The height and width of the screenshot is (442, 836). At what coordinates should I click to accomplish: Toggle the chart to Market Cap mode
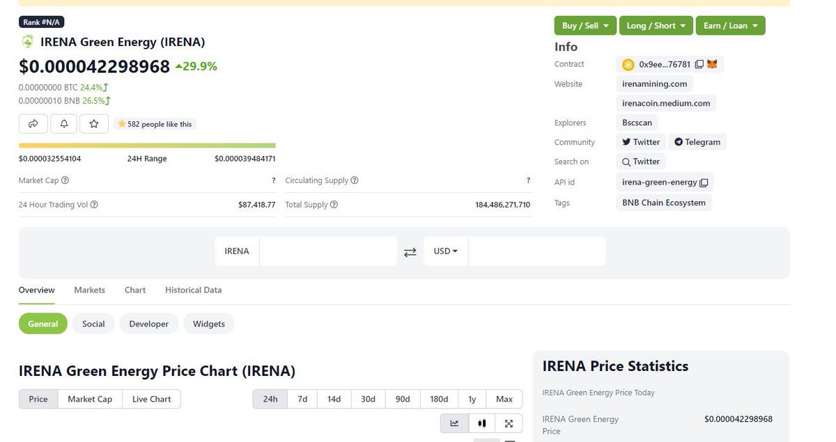(x=90, y=399)
